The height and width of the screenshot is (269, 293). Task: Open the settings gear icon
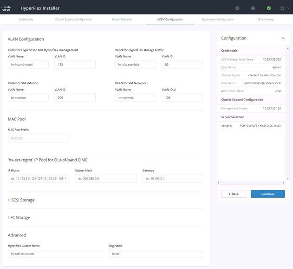tap(282, 8)
